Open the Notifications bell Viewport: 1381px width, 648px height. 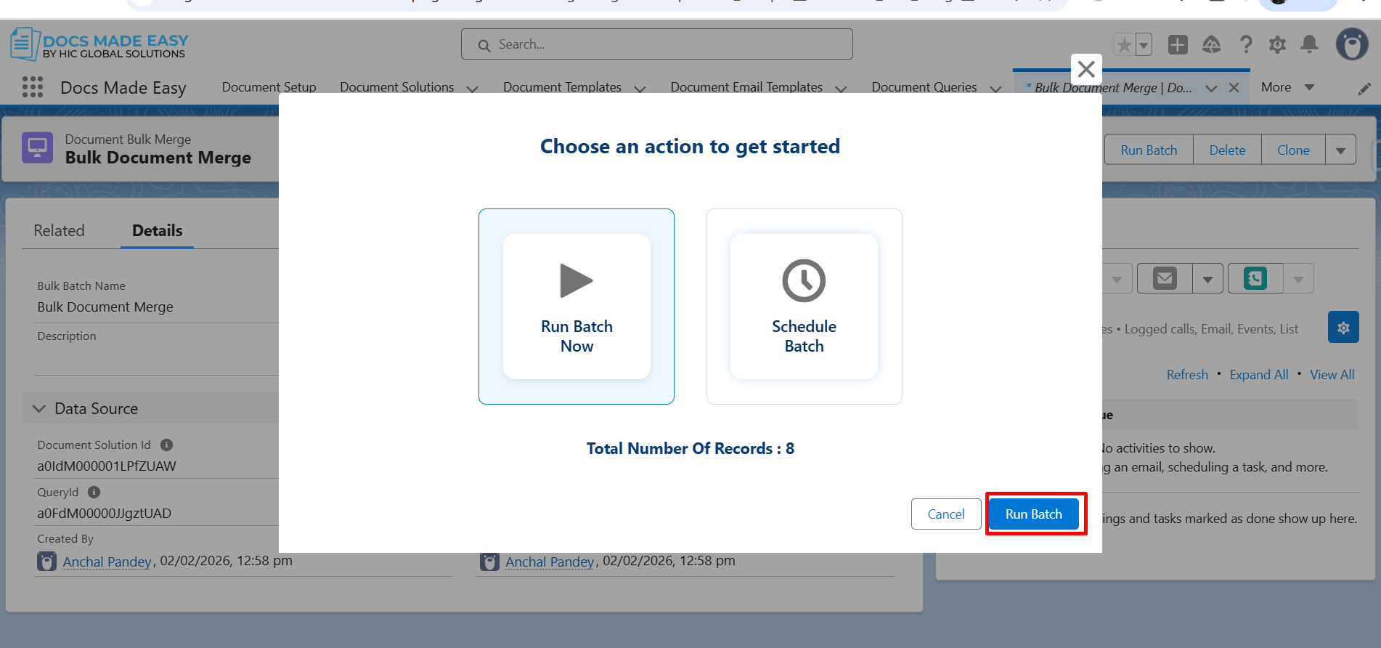point(1309,45)
